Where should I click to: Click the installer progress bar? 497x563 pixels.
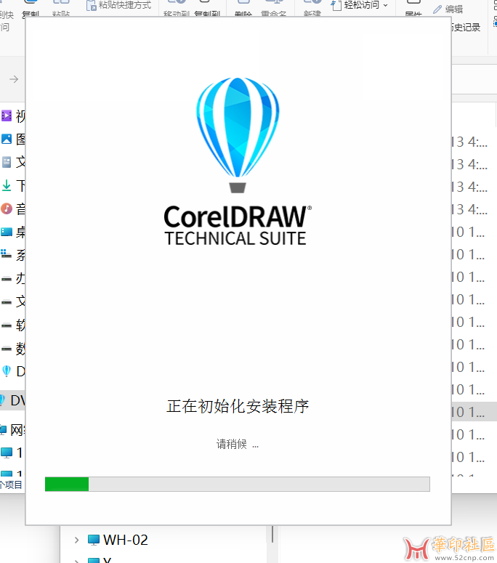pos(238,484)
